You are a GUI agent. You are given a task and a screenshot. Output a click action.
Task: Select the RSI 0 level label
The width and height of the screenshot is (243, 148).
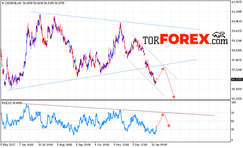pos(232,140)
